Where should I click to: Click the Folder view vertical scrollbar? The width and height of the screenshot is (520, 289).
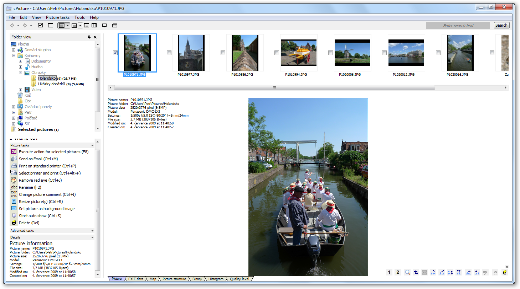(97, 79)
